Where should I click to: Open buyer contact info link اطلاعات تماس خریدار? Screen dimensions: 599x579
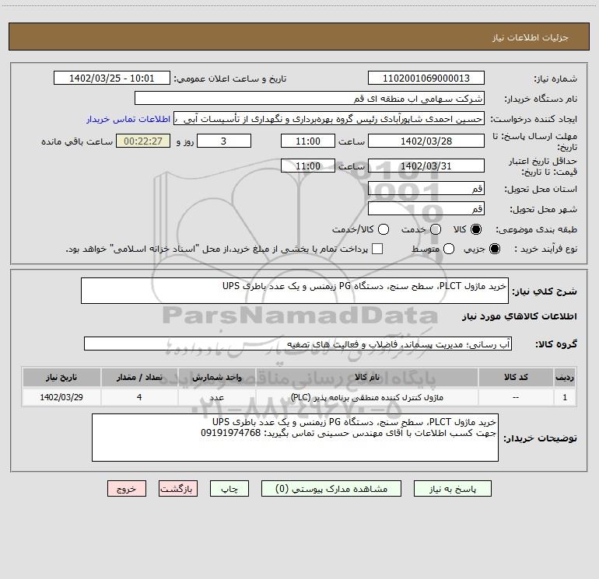click(128, 119)
